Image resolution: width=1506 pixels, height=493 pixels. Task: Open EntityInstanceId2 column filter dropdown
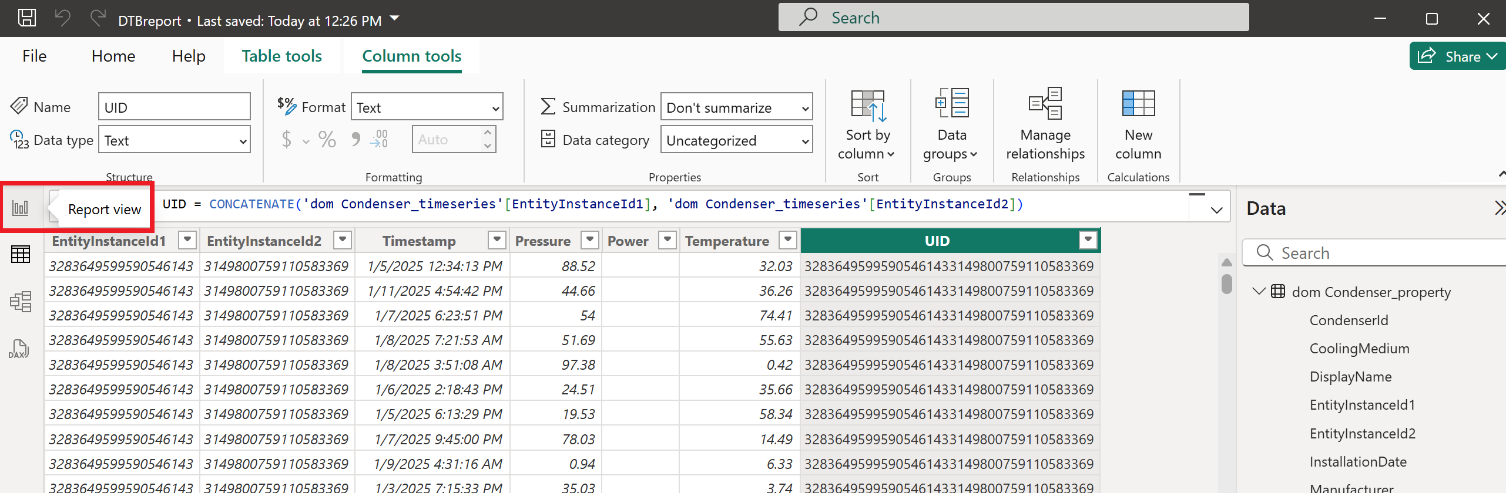(343, 239)
